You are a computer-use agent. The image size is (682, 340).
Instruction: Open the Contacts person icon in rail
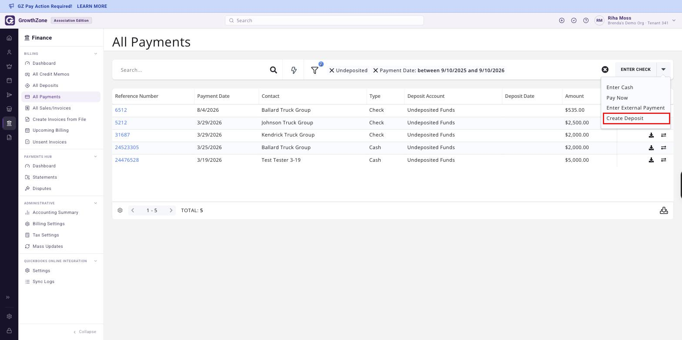tap(9, 52)
